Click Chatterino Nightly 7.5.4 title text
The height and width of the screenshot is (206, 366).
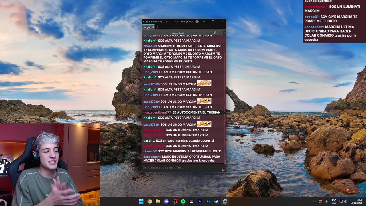[155, 21]
